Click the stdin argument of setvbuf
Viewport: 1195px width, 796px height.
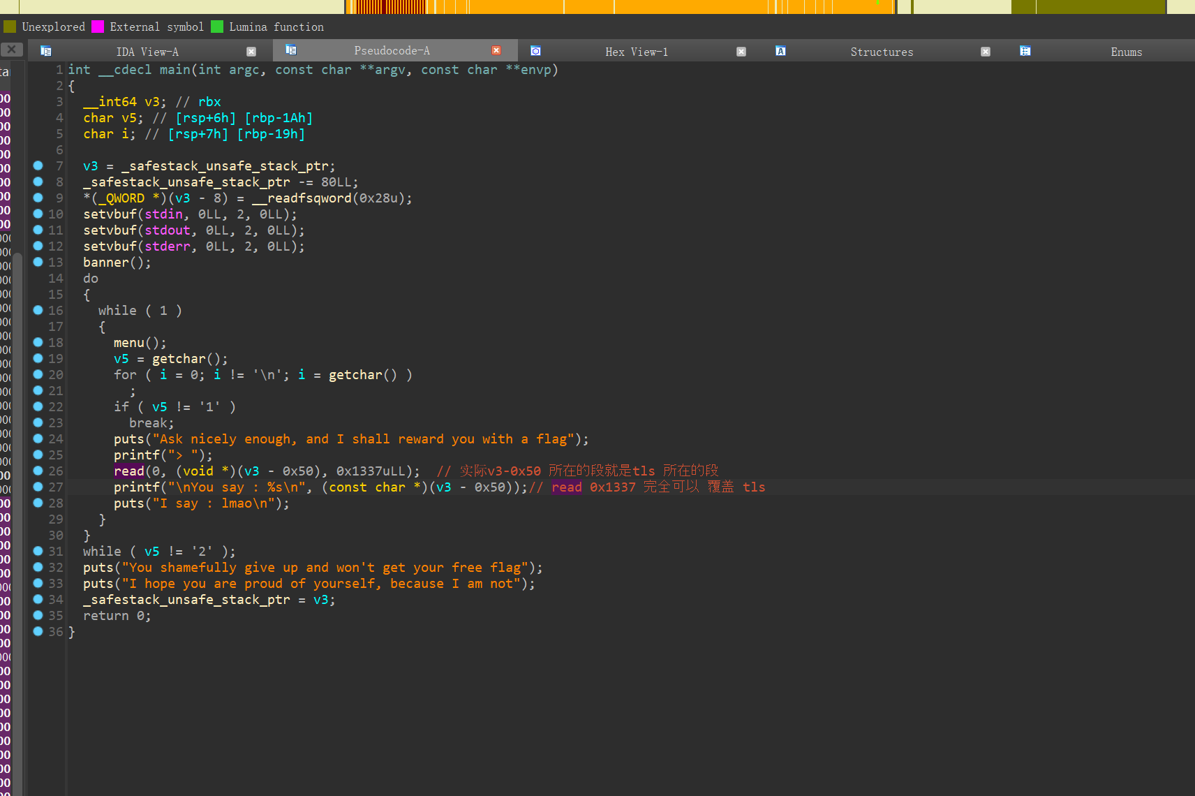tap(163, 214)
